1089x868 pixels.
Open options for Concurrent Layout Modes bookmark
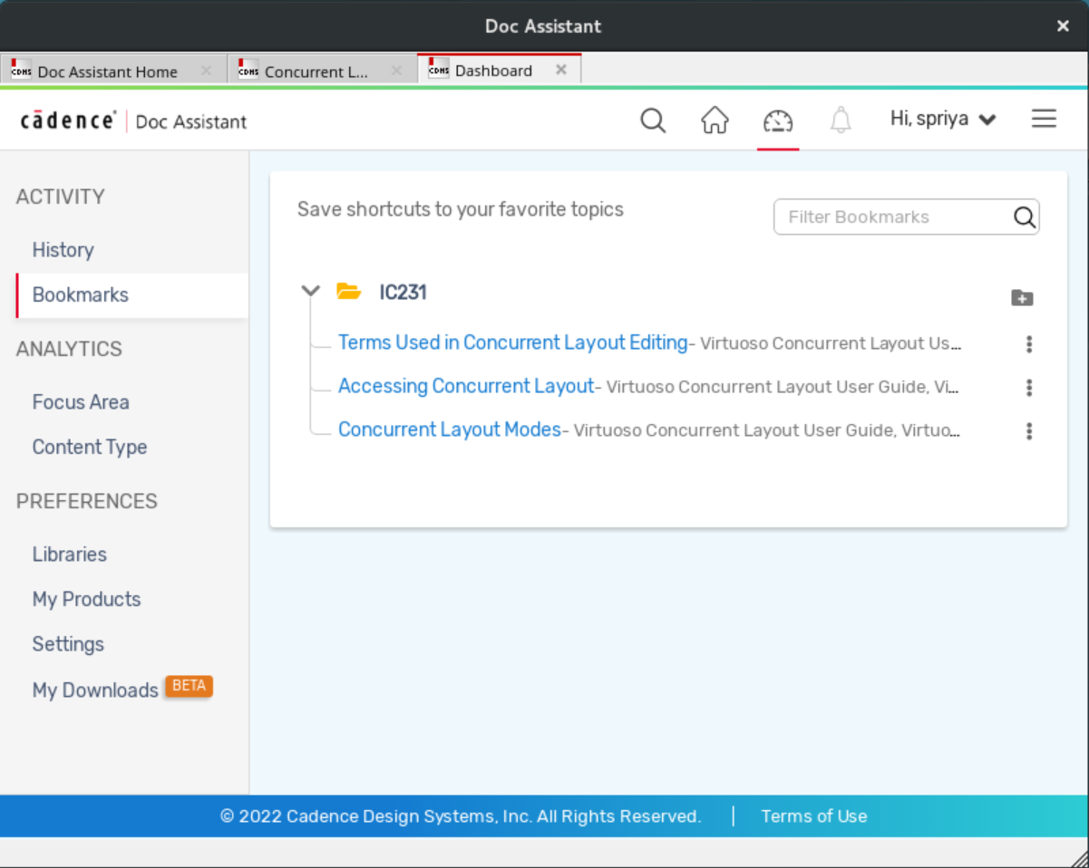(1029, 431)
